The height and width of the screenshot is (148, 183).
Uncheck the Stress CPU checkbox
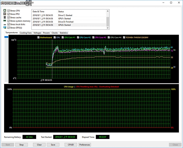tap(9, 11)
